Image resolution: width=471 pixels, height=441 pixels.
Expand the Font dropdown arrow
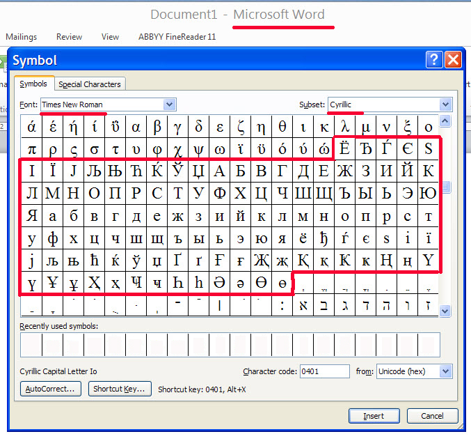click(170, 105)
